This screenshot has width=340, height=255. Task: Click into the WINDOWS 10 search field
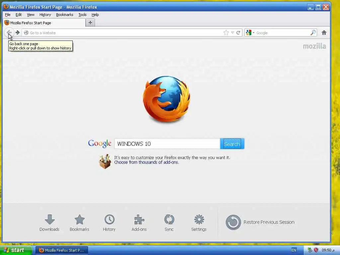coord(167,144)
